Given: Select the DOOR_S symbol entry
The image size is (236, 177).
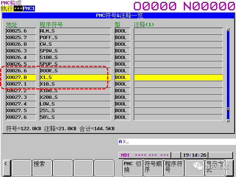Looking at the screenshot, I should coord(75,71).
